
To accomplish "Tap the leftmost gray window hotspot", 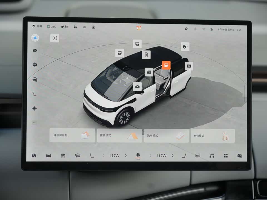I will 120,53.
